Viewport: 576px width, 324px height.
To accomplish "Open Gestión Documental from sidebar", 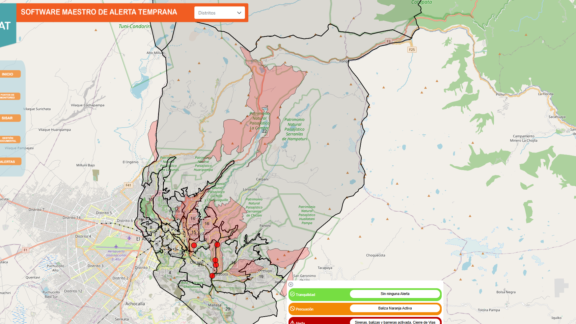I will click(x=9, y=139).
